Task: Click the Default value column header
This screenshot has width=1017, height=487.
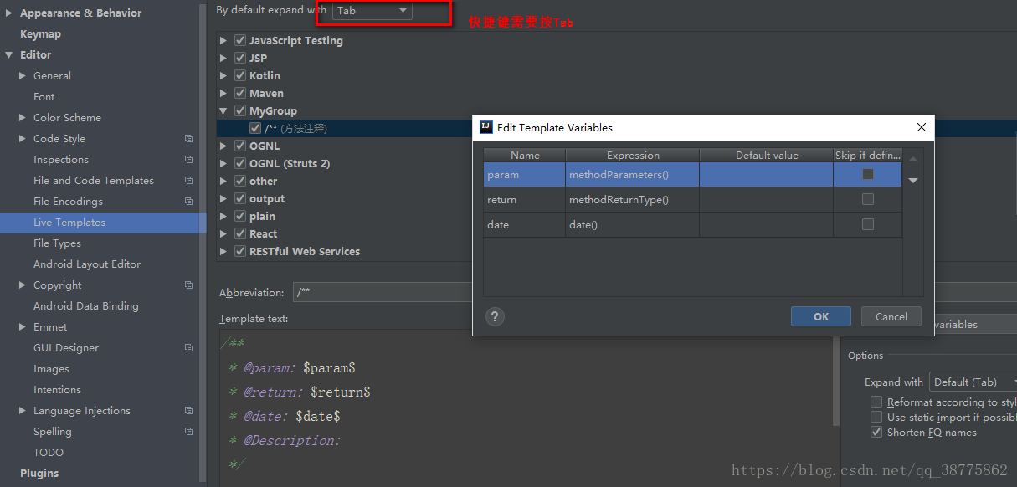Action: [767, 155]
